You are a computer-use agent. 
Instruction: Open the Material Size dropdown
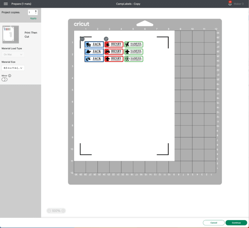[x=13, y=68]
